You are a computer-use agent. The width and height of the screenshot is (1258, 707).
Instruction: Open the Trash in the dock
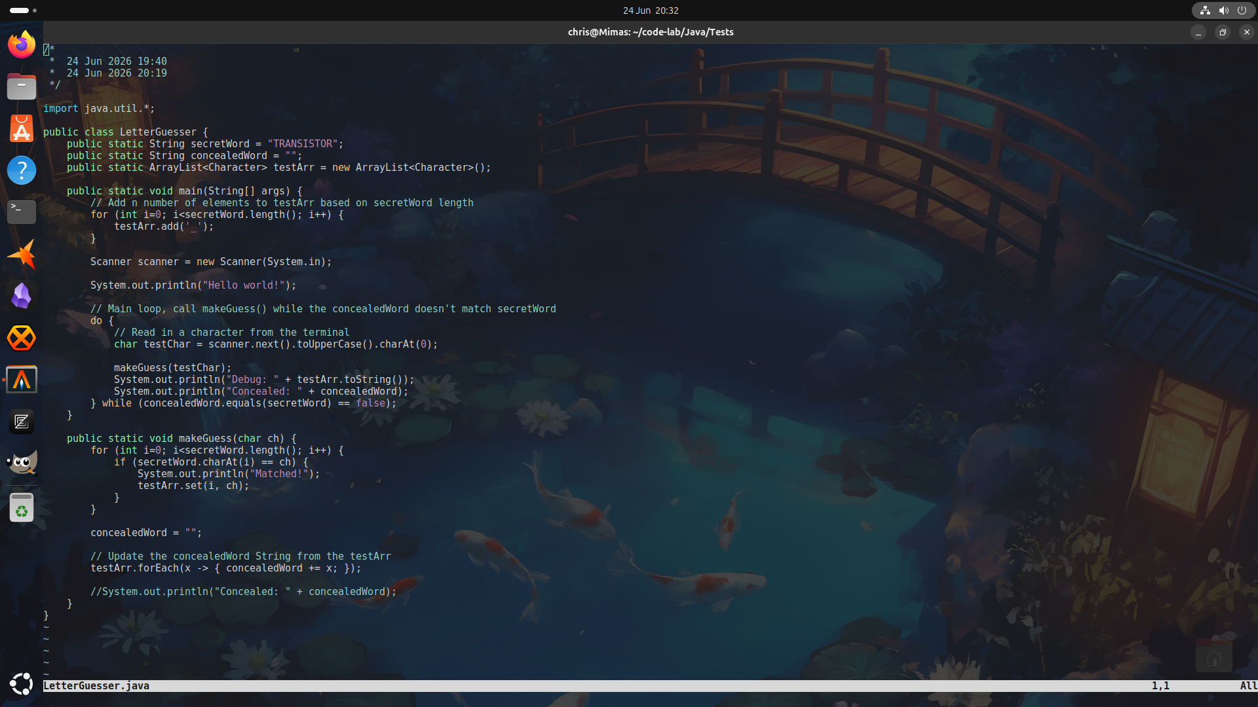[22, 508]
